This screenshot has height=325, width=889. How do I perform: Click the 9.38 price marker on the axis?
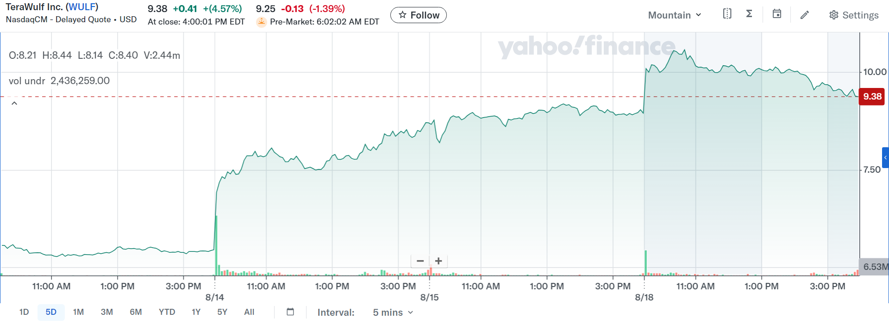coord(872,97)
